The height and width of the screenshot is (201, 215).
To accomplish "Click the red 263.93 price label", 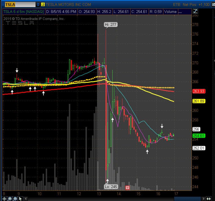I will tap(199, 91).
